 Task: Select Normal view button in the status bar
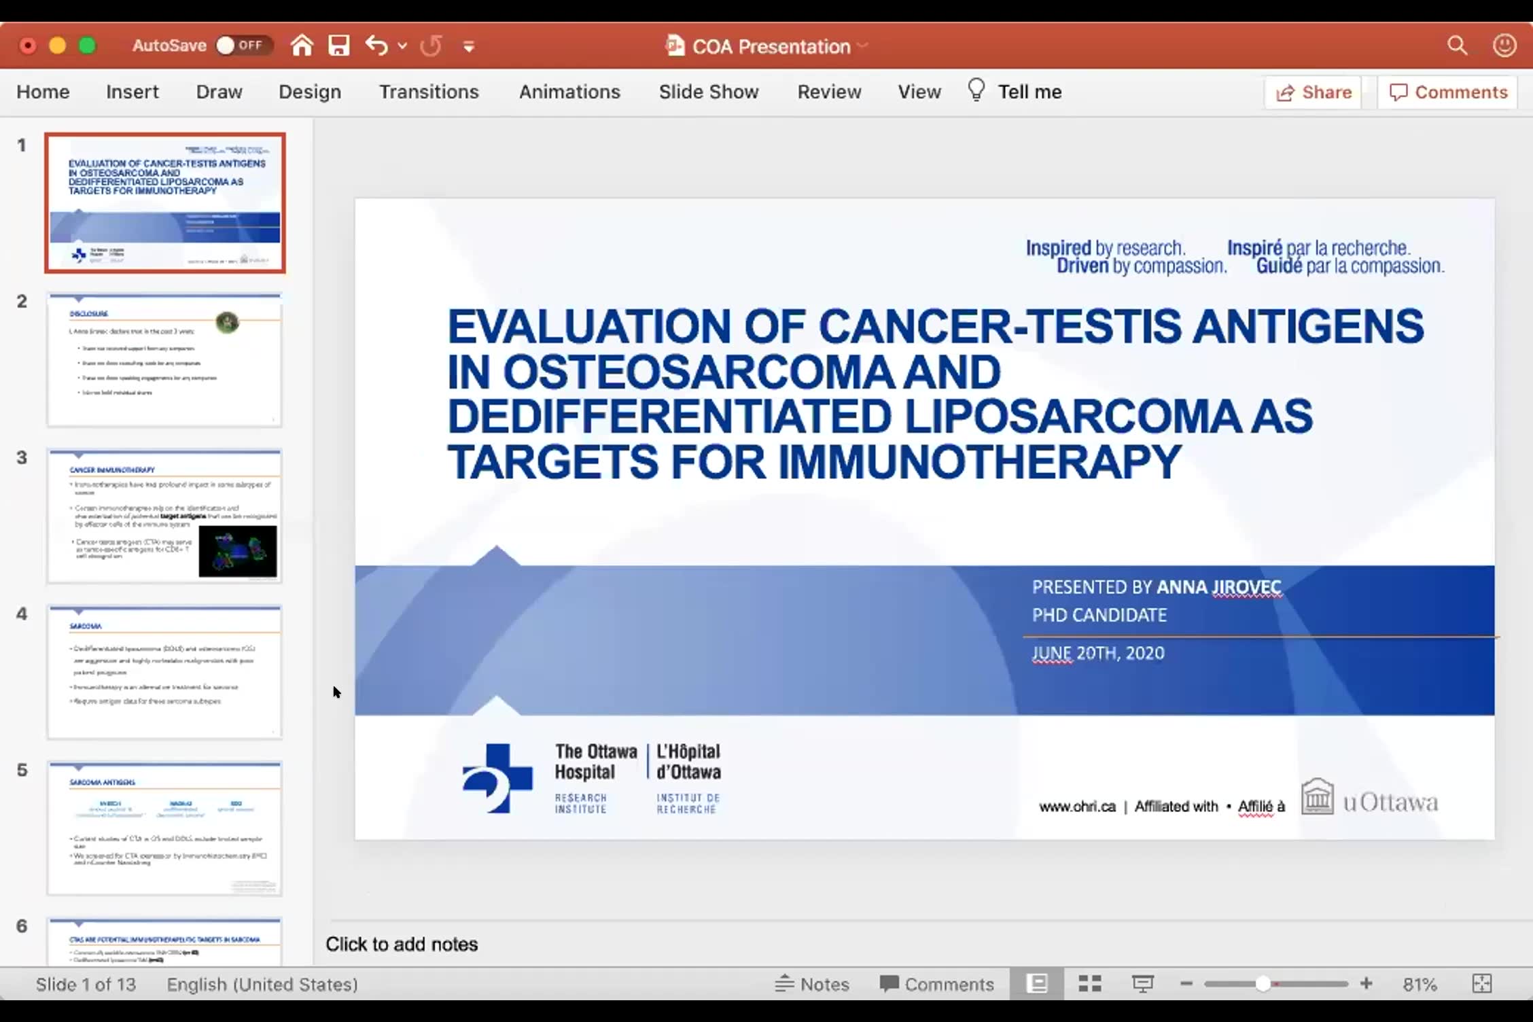[x=1037, y=983]
